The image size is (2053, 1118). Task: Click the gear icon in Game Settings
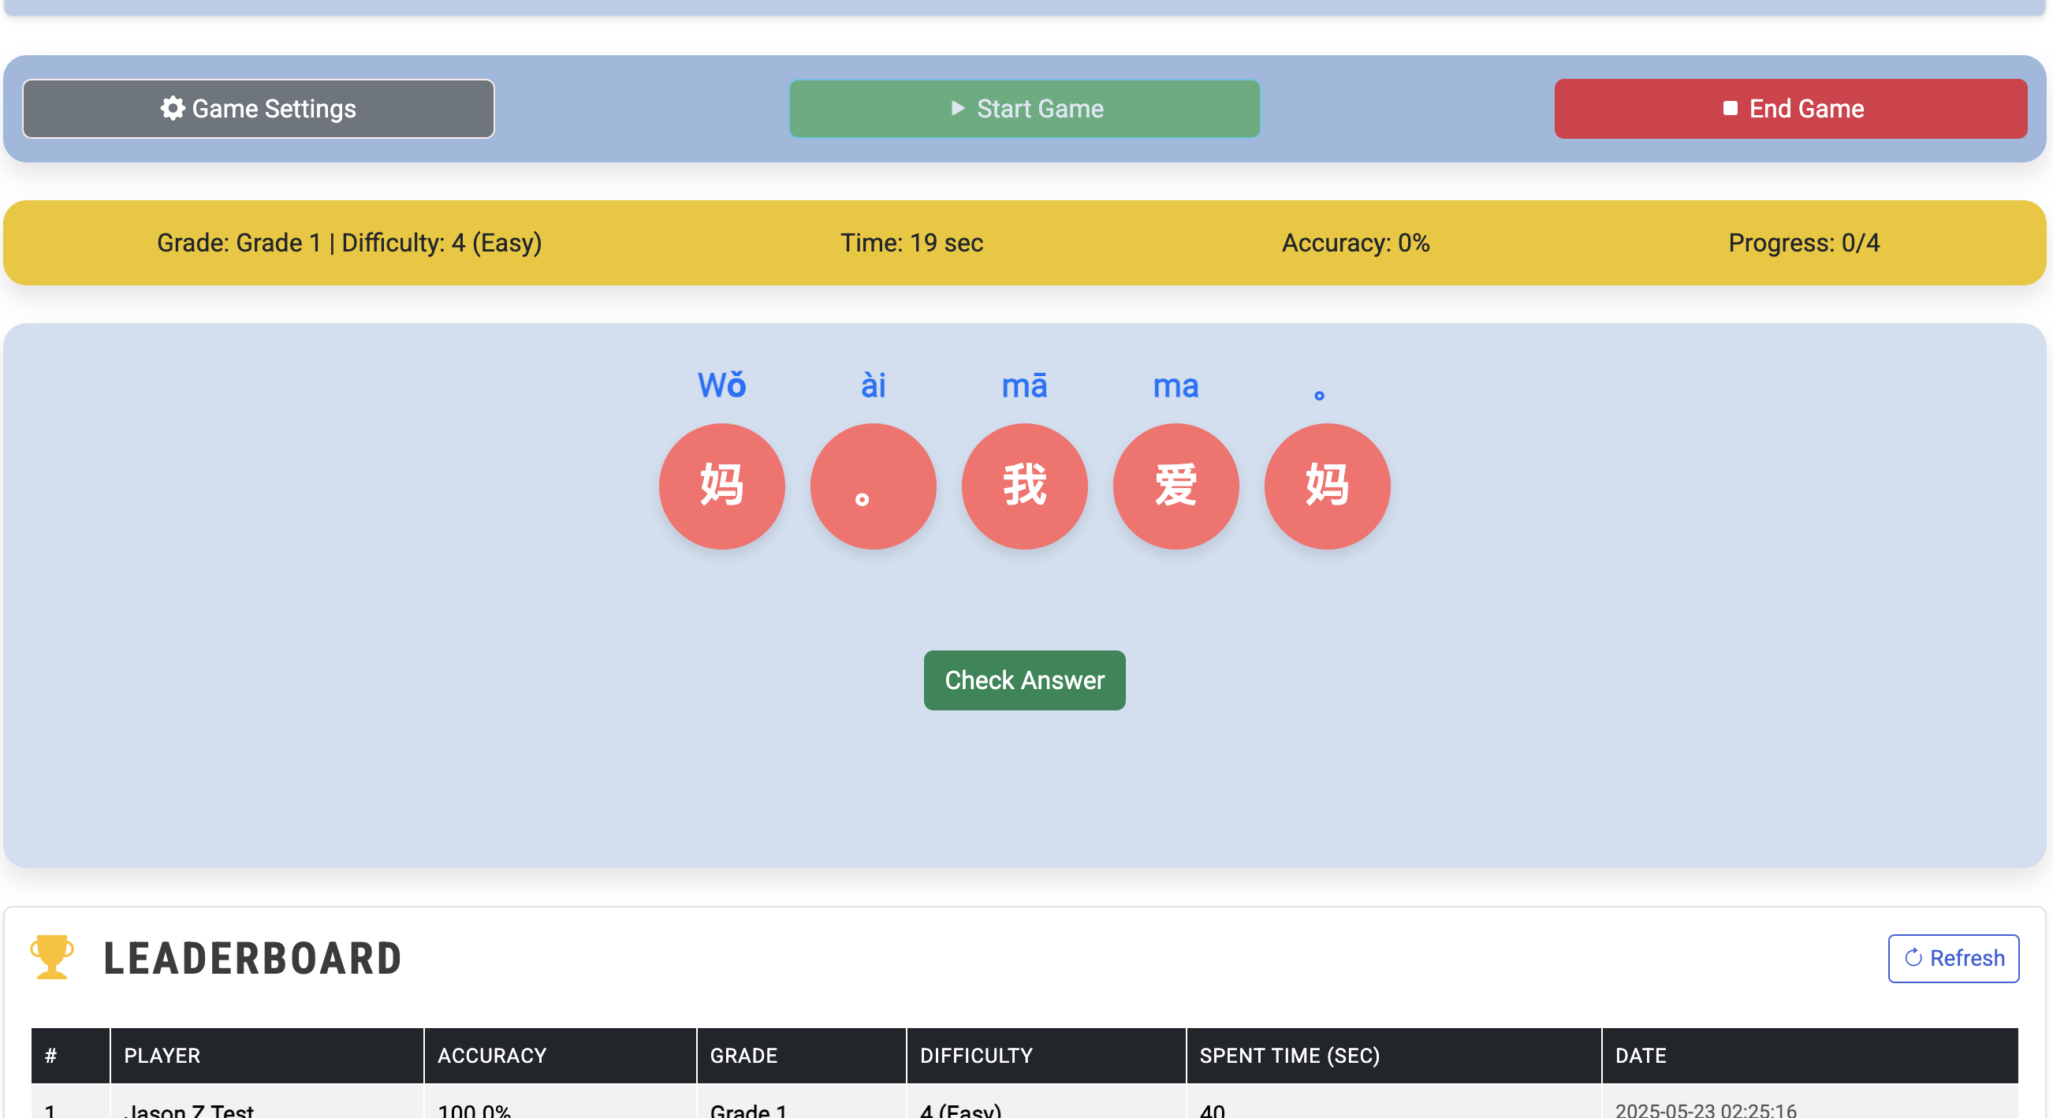coord(172,108)
